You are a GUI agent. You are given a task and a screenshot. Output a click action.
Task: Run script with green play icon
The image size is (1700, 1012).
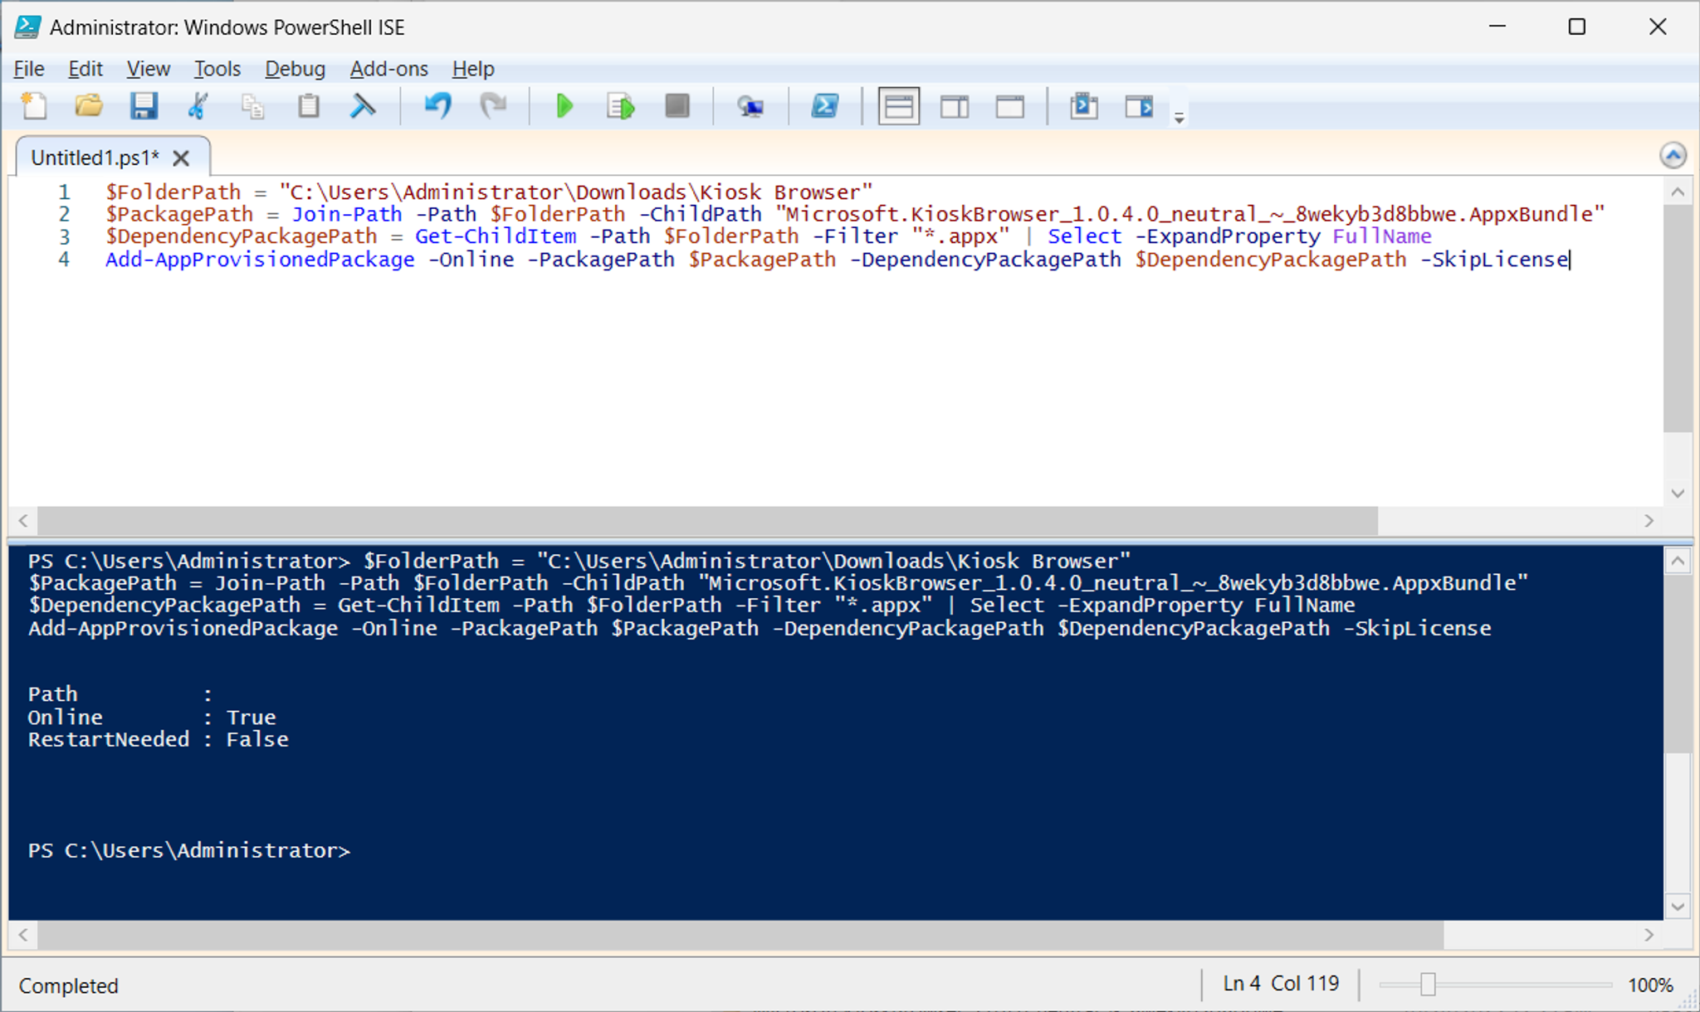[x=564, y=106]
